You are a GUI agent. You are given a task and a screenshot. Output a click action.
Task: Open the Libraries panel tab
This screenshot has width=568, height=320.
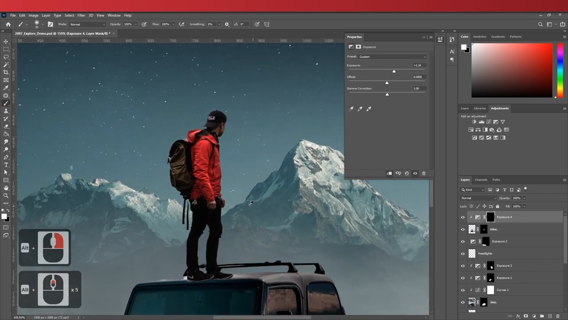click(x=479, y=108)
